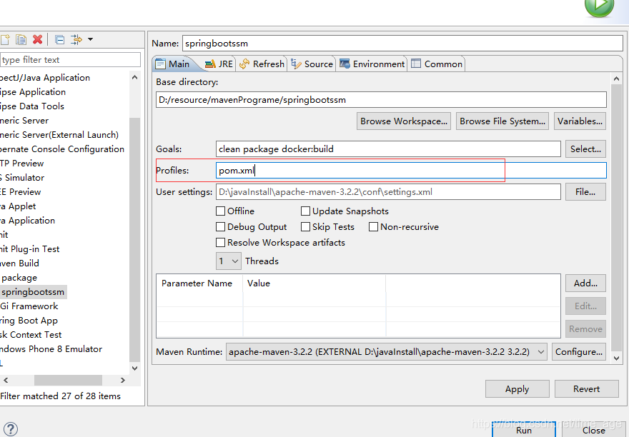Click the Add... parameter button
This screenshot has height=437, width=629.
(x=585, y=283)
